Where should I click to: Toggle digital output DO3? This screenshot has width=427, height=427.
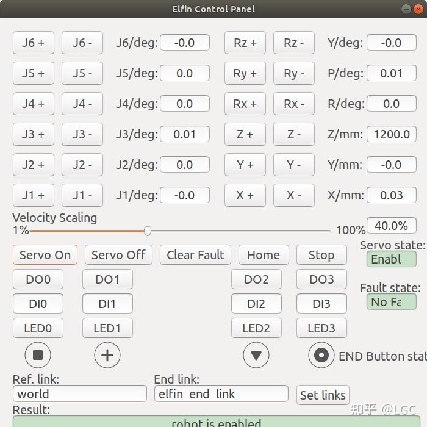[x=321, y=279]
